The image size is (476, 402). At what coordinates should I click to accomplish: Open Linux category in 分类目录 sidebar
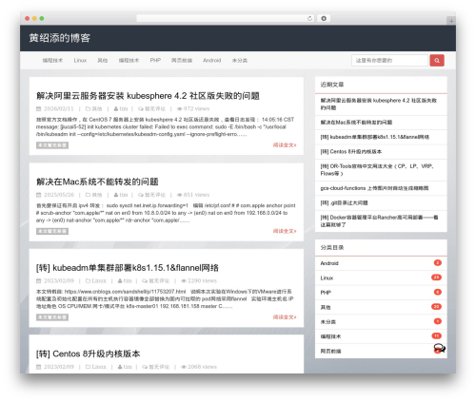(327, 278)
